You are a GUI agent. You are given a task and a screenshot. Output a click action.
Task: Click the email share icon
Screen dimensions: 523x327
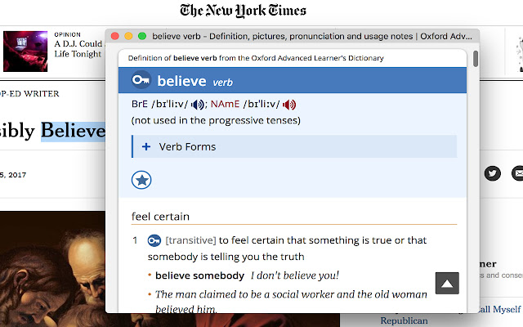(517, 173)
